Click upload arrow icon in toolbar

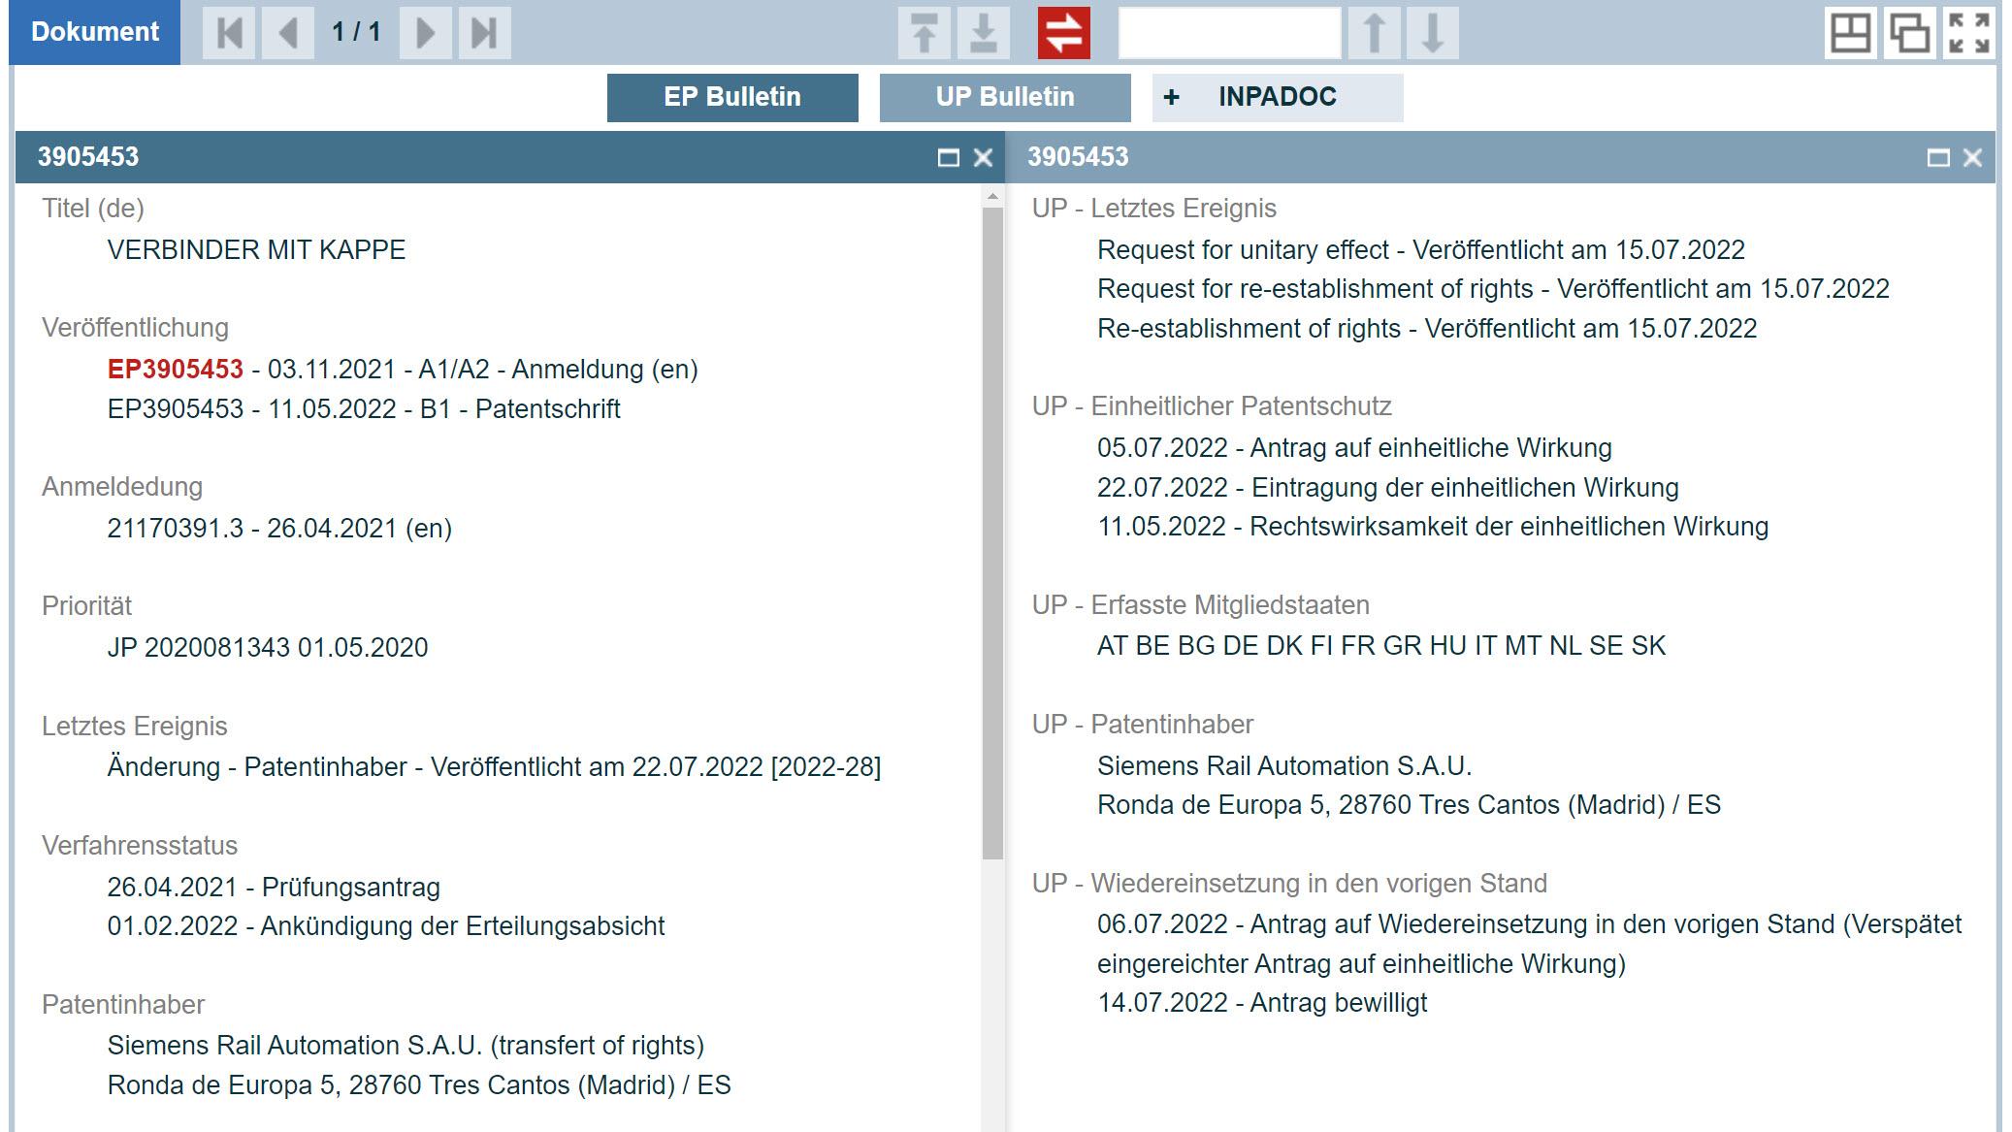(924, 32)
